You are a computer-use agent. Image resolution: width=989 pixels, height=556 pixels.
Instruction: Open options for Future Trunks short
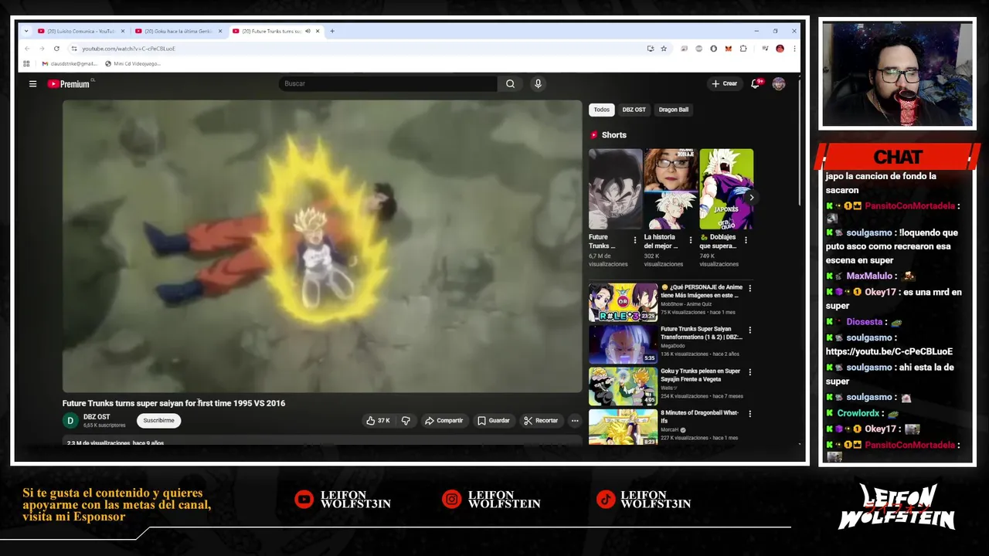pyautogui.click(x=635, y=240)
